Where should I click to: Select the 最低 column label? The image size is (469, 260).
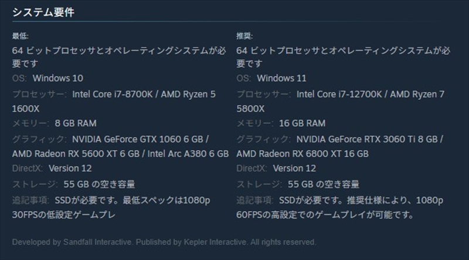pos(21,36)
